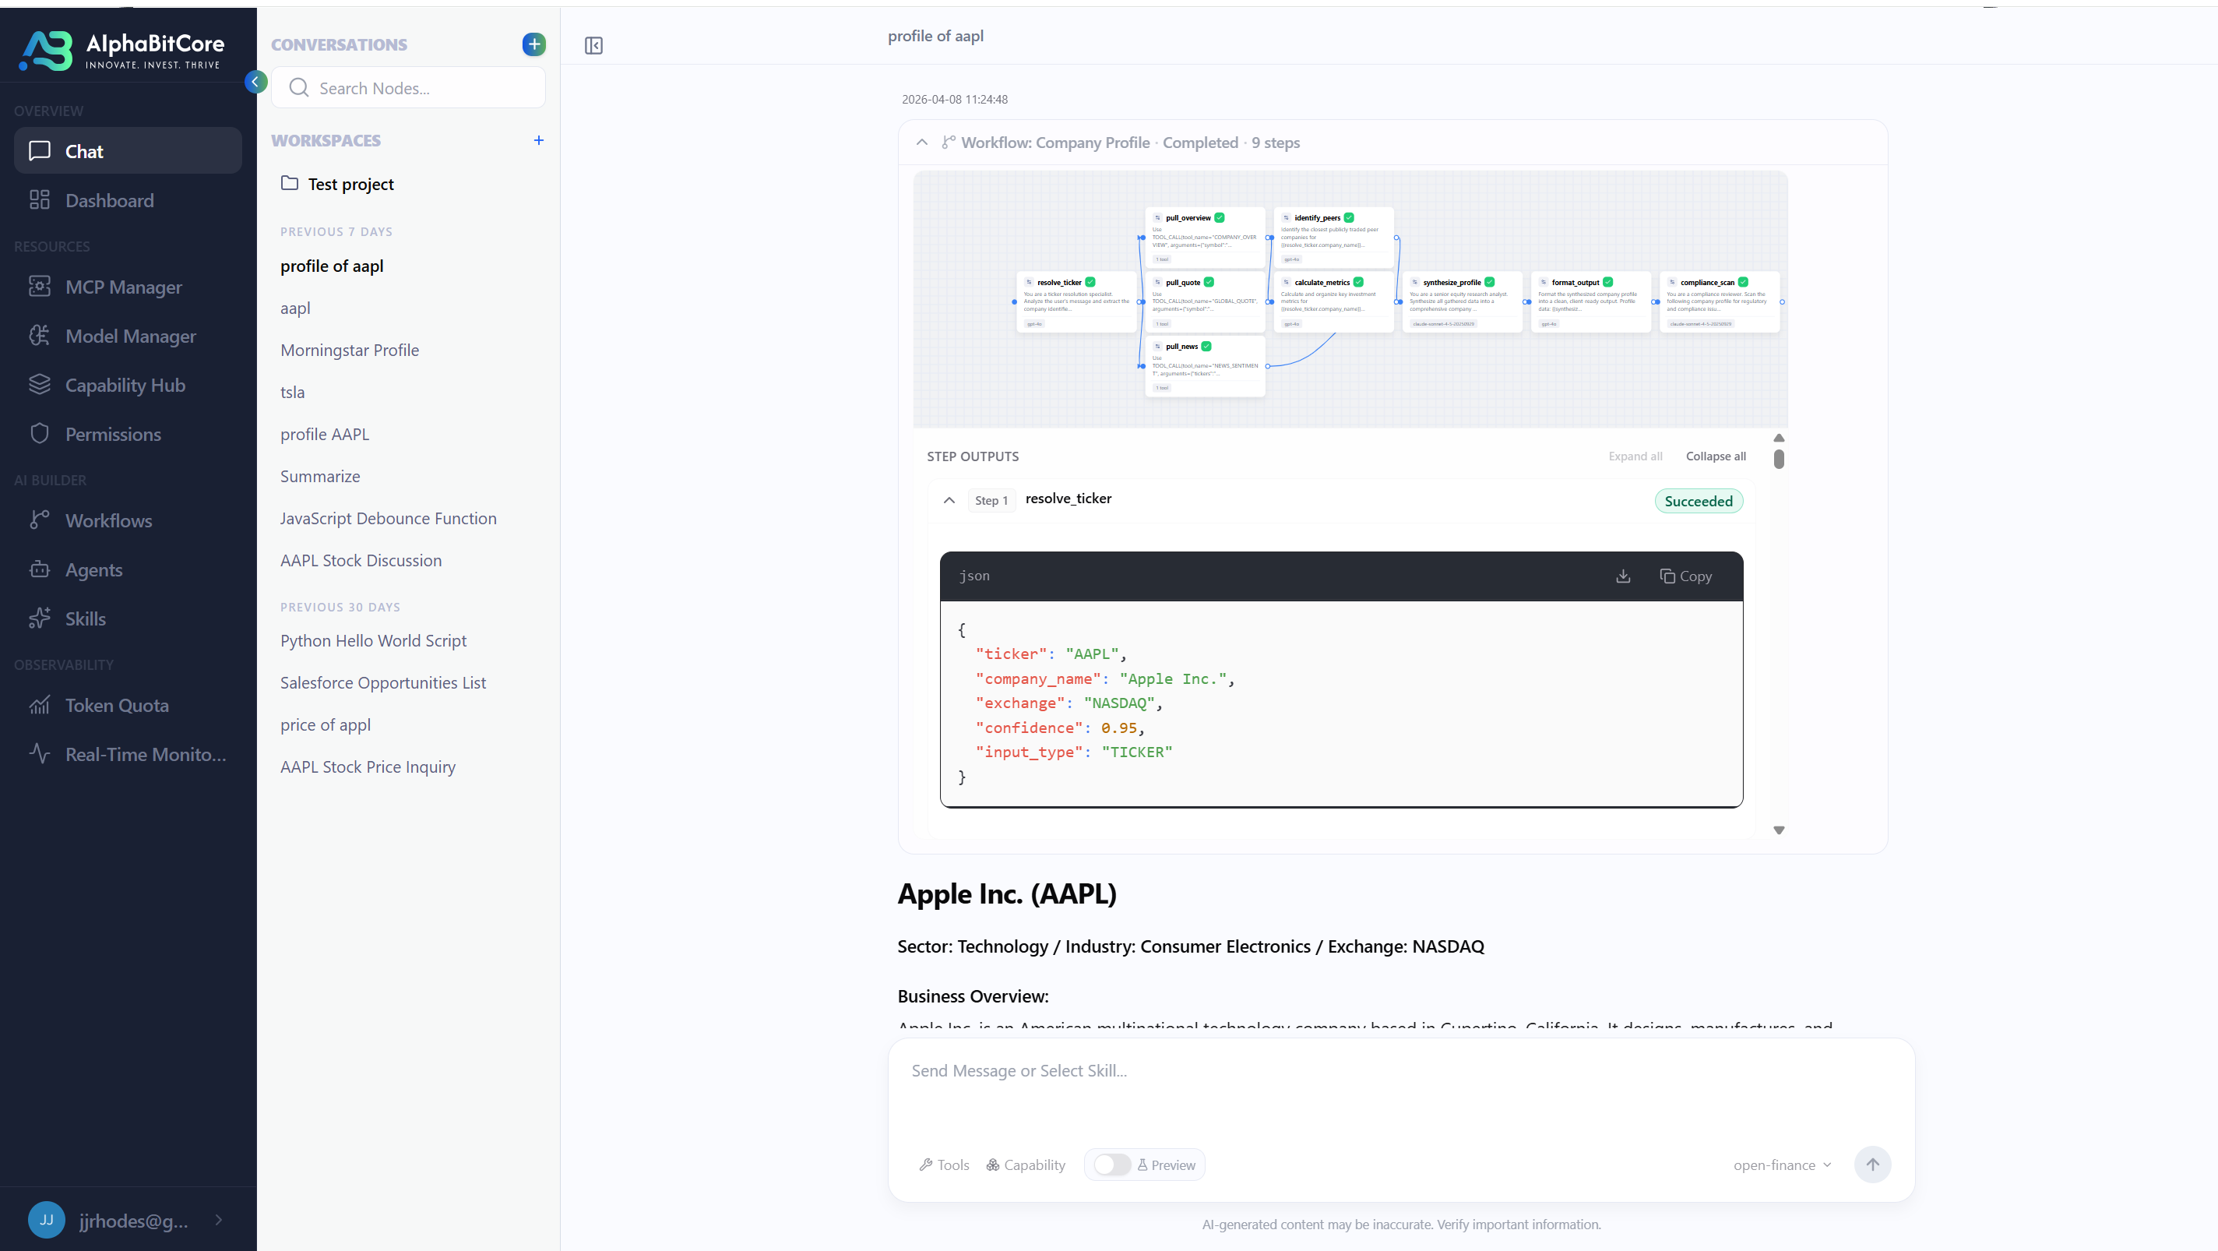Open the Morningstar Profile conversation

point(350,350)
